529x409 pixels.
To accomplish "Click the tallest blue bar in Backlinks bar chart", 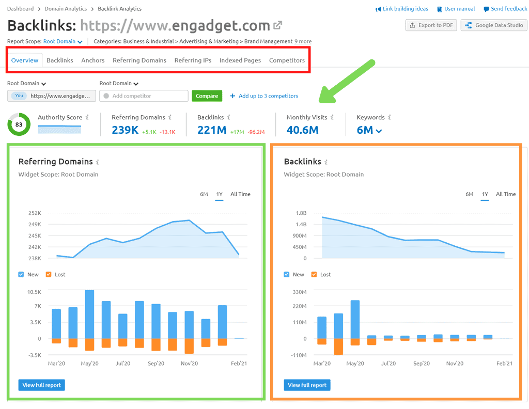I will pyautogui.click(x=355, y=319).
